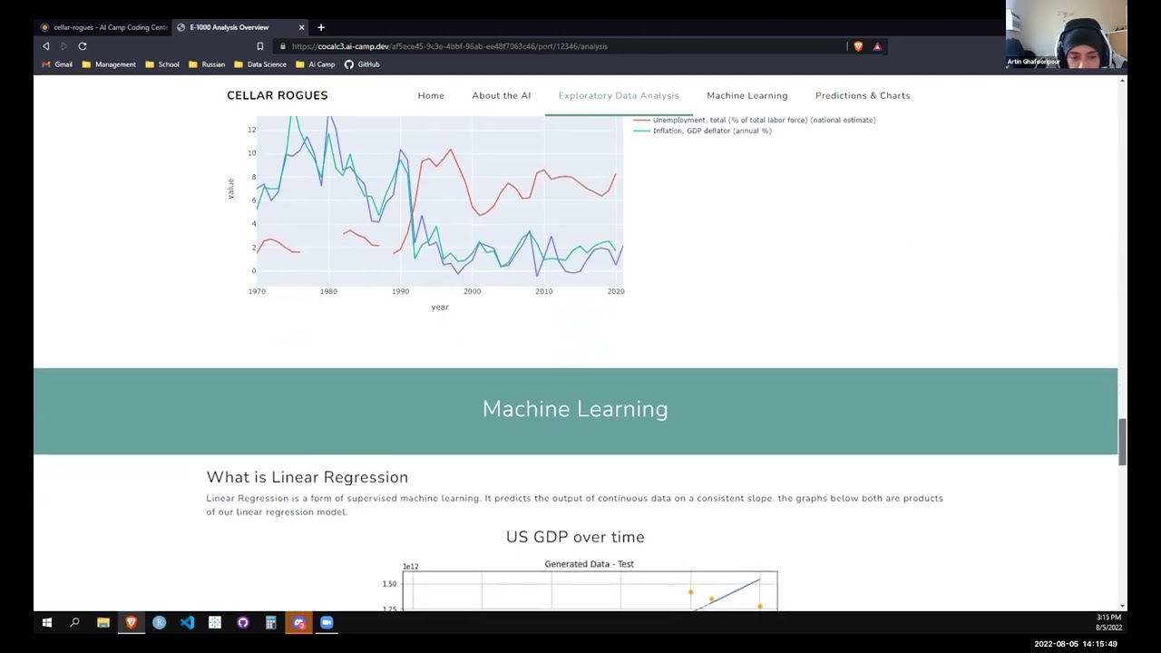
Task: Click the Machine Learning section heading
Action: pyautogui.click(x=575, y=409)
